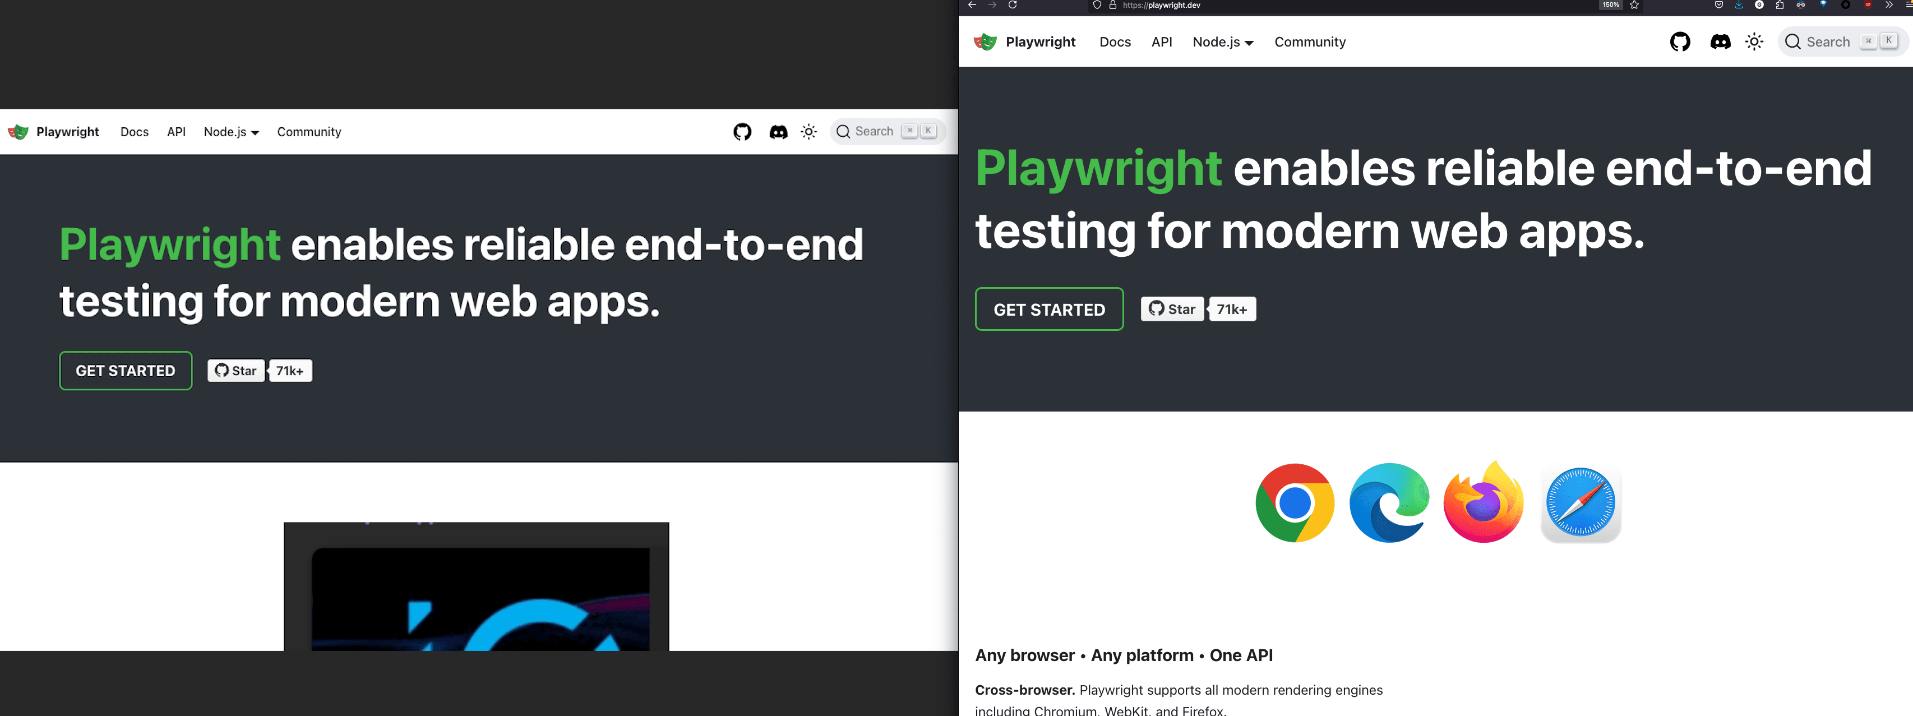
Task: Click the Playwright masks logo in left window
Action: pyautogui.click(x=18, y=131)
